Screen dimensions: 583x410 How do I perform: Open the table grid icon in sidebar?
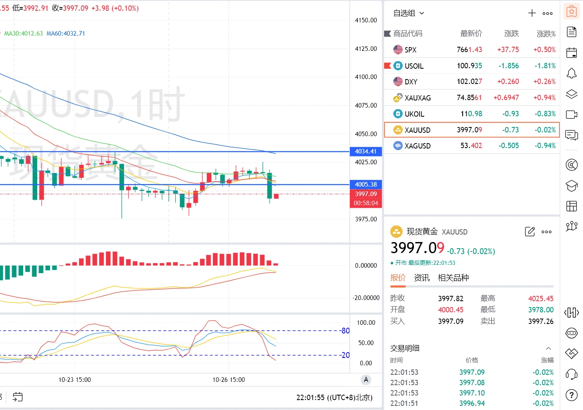[x=571, y=206]
